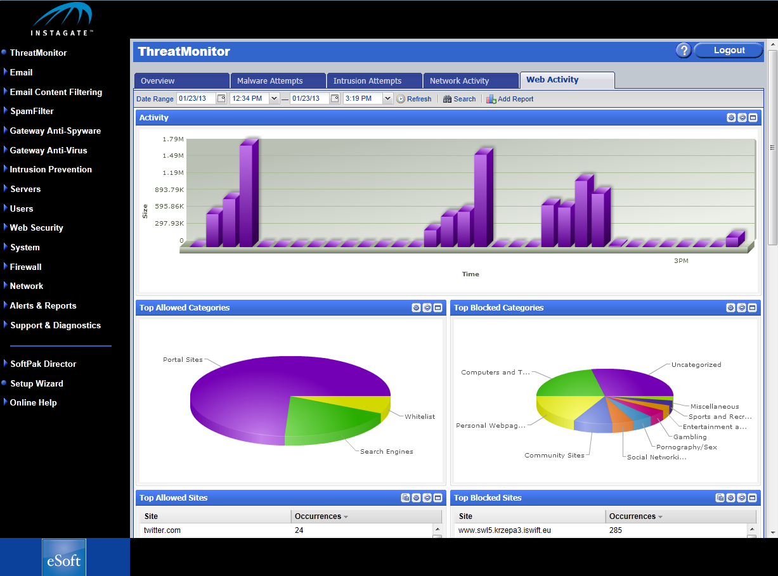Switch to the Network Activity tab

tap(470, 80)
